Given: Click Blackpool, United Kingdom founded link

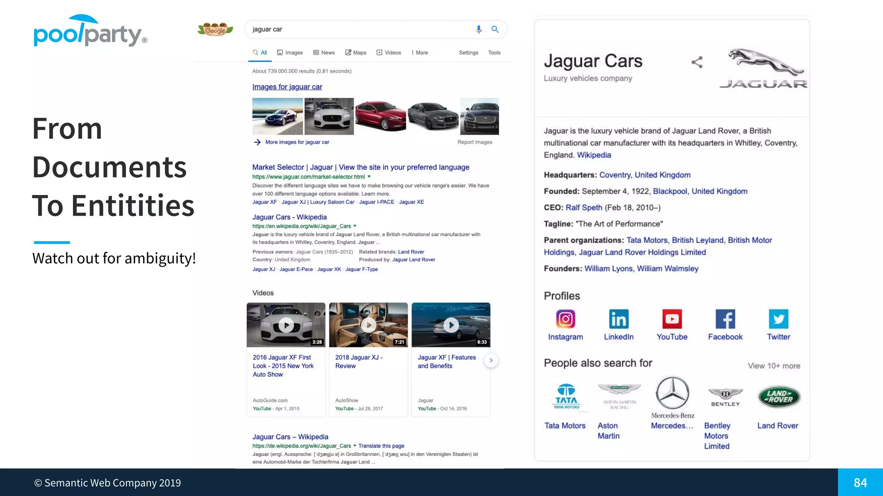Looking at the screenshot, I should (x=700, y=191).
